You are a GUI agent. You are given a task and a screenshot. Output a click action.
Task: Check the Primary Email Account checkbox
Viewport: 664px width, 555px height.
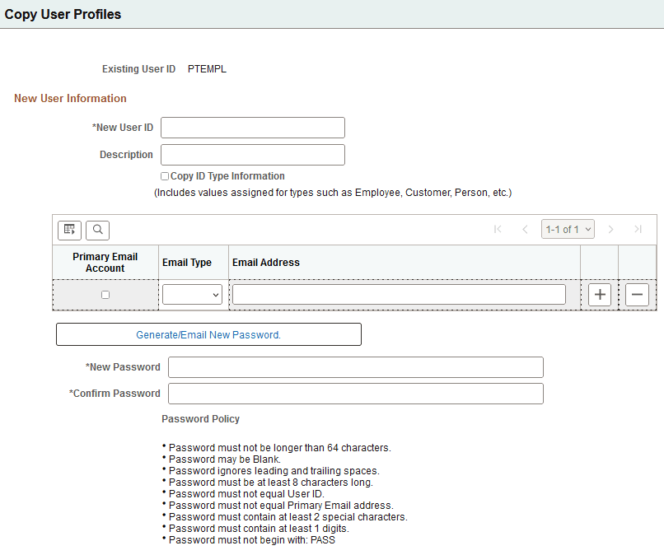[x=105, y=294]
